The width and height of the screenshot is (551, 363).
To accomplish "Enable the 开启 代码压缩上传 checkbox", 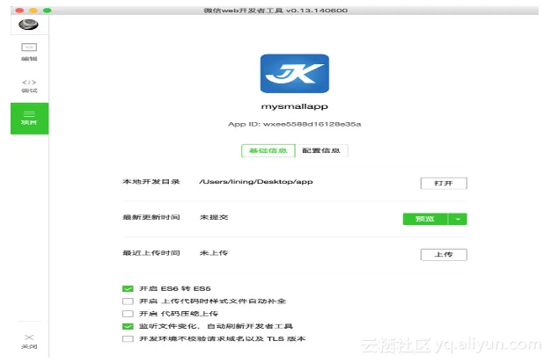I will point(128,314).
